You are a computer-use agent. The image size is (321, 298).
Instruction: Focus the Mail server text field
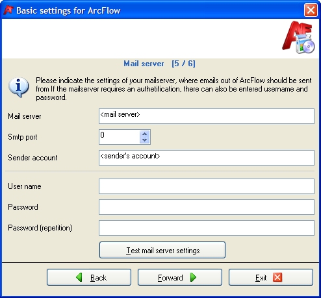tap(207, 116)
